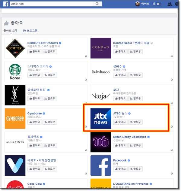Click the search magnifier icon
The width and height of the screenshot is (181, 191).
click(x=97, y=4)
